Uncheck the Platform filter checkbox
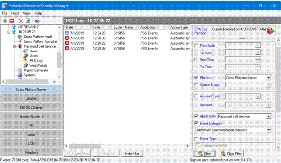This screenshot has width=281, height=163. (196, 78)
